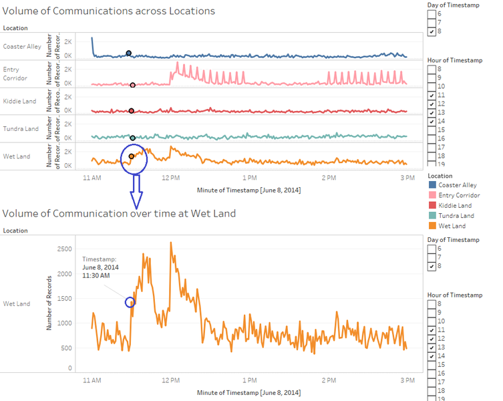Click the pink data marker on Entry Corridor line
The height and width of the screenshot is (401, 503).
(132, 85)
